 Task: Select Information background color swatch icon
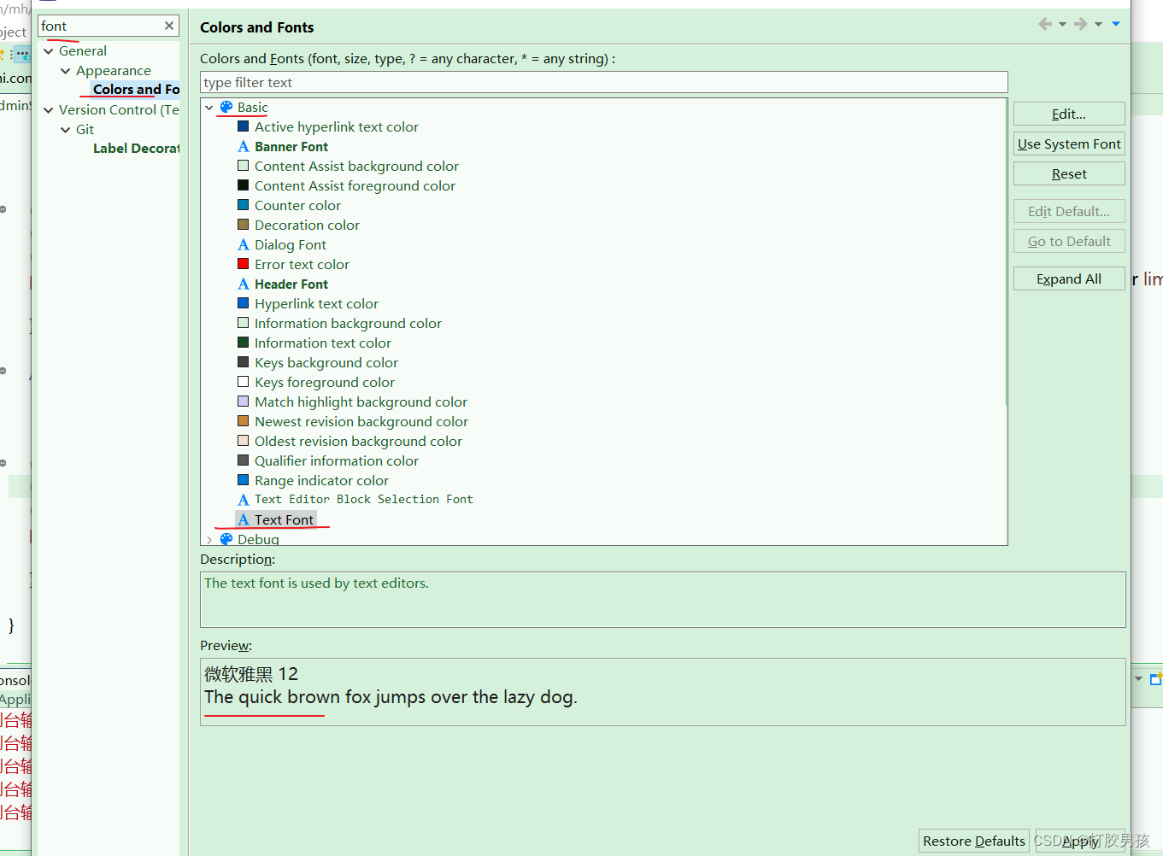click(244, 323)
